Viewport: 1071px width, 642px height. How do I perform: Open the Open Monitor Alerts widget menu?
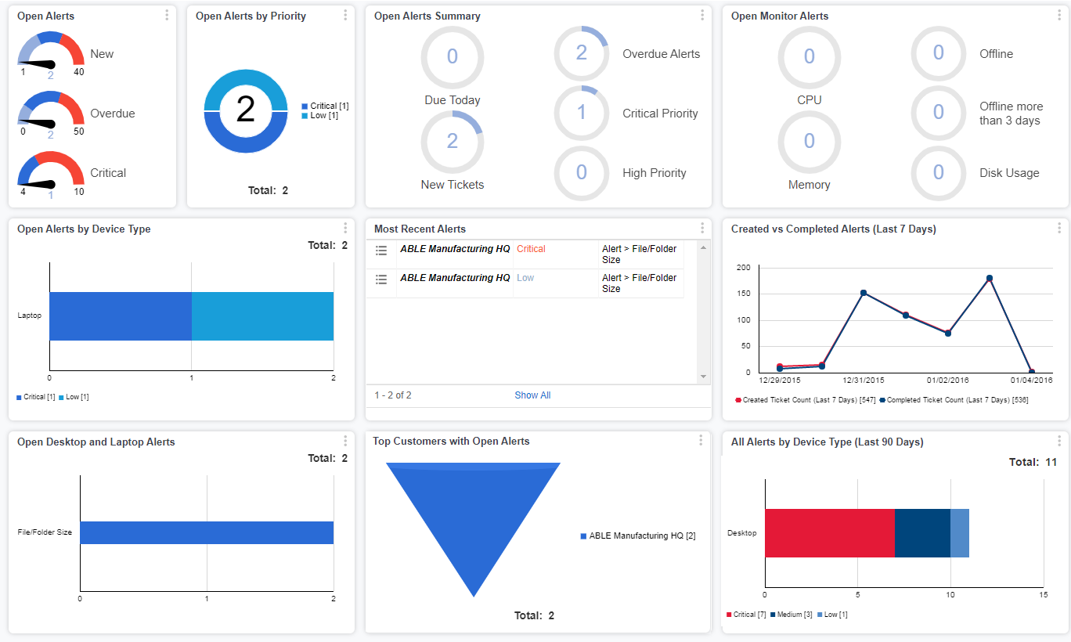click(1059, 16)
